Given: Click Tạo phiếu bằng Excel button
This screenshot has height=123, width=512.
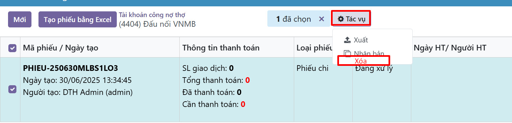Looking at the screenshot, I should coord(78,19).
